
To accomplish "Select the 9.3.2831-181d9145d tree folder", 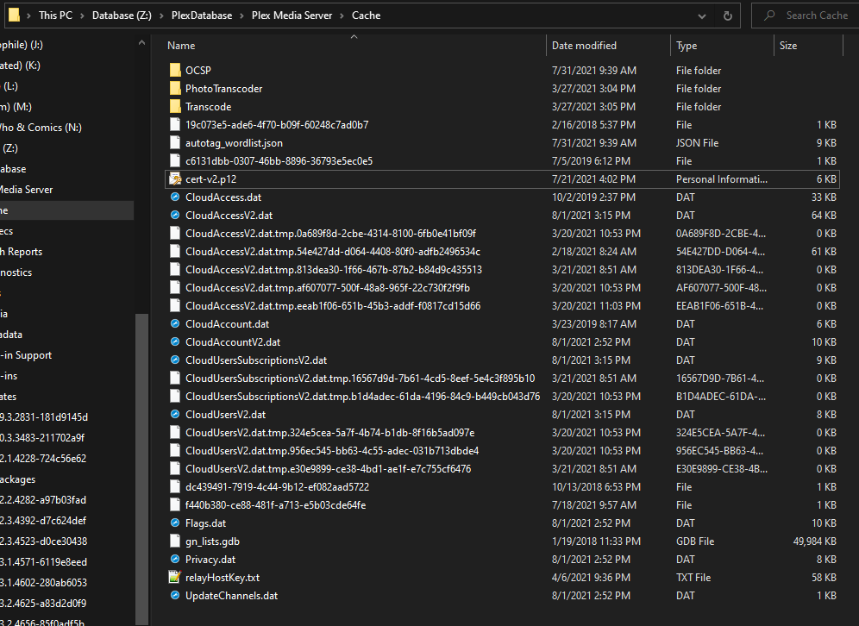I will 44,416.
